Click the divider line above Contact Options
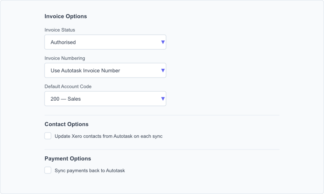The width and height of the screenshot is (324, 194). coord(162,115)
